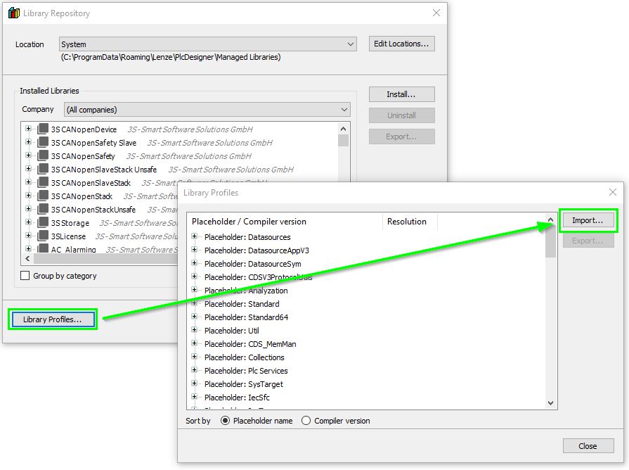Enable the Group by category checkbox

pyautogui.click(x=25, y=276)
